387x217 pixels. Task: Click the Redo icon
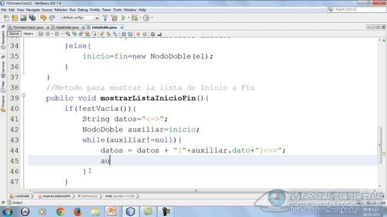(x=52, y=17)
